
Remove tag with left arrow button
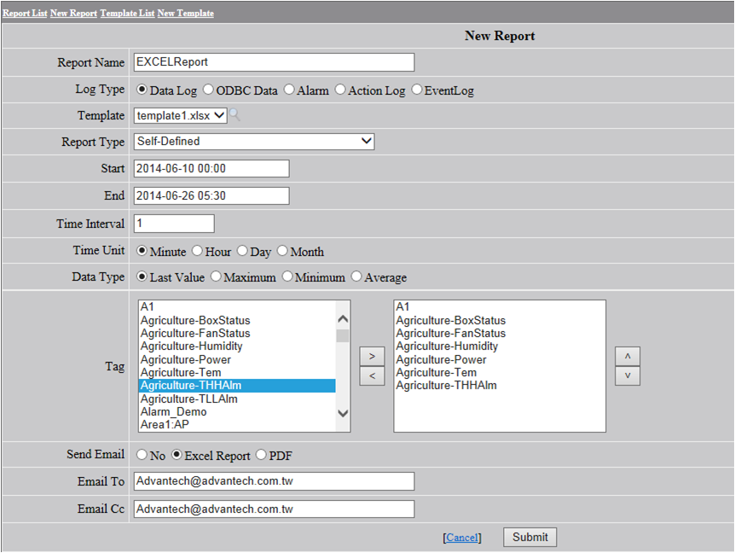[x=372, y=375]
